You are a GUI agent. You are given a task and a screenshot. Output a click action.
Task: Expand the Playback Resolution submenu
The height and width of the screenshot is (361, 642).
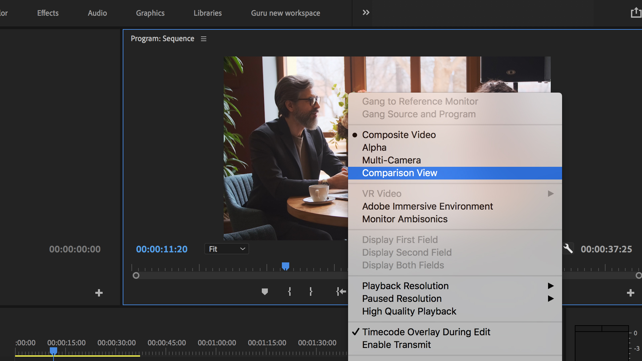[405, 286]
